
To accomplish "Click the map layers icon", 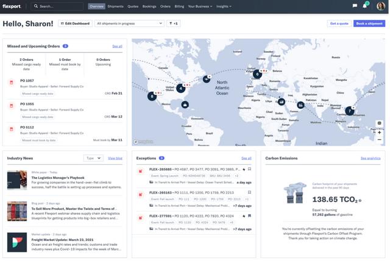I will [x=379, y=123].
